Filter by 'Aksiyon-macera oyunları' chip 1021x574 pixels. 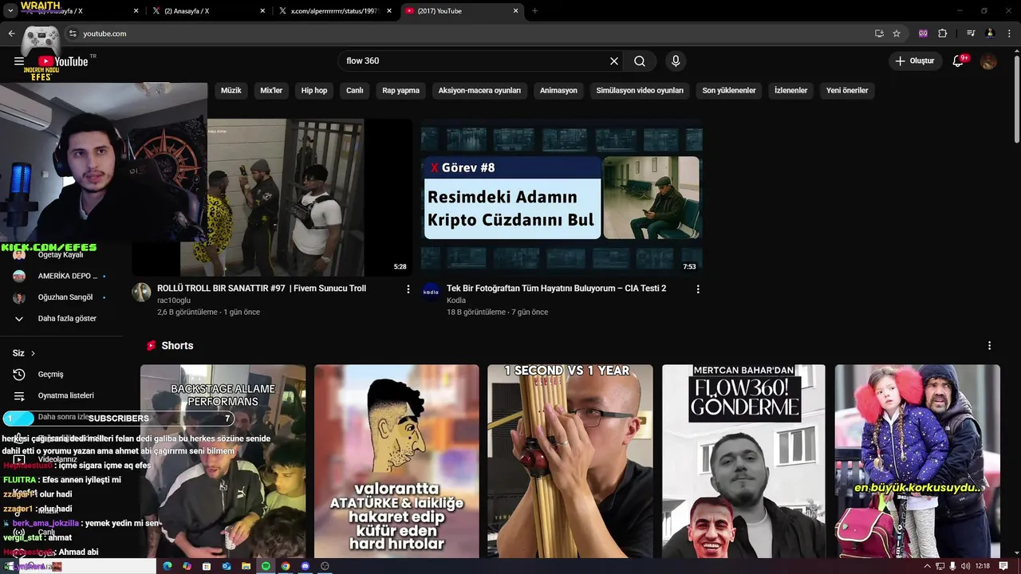click(479, 91)
